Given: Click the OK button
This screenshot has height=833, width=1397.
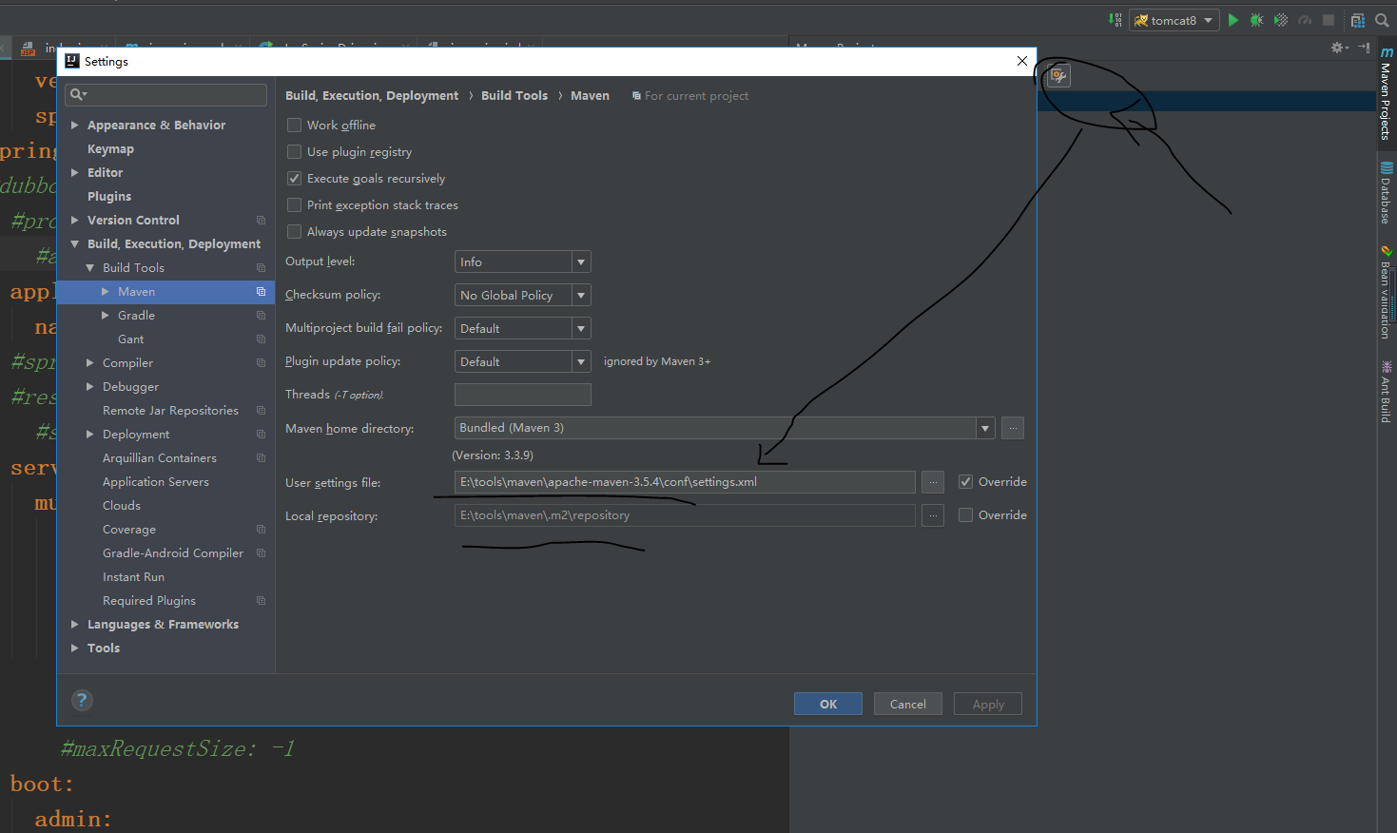Looking at the screenshot, I should click(x=828, y=704).
